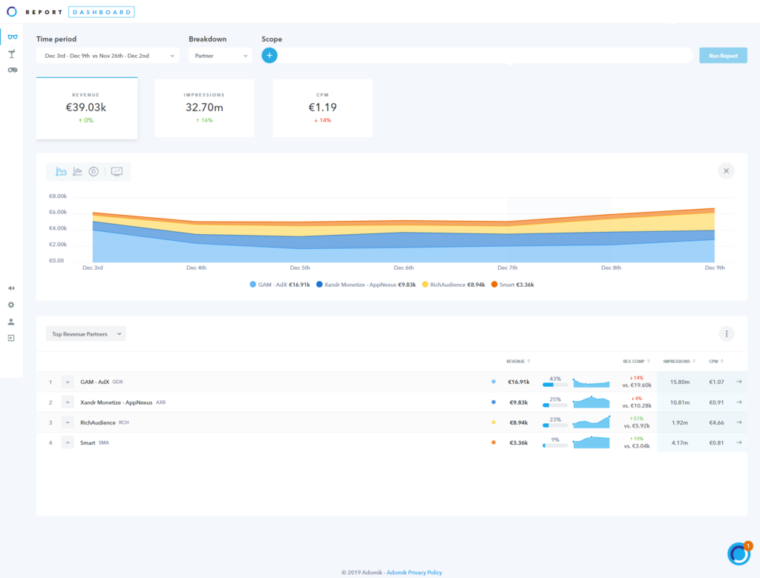Click the 1.92m impressions value
This screenshot has width=760, height=578.
coord(680,422)
